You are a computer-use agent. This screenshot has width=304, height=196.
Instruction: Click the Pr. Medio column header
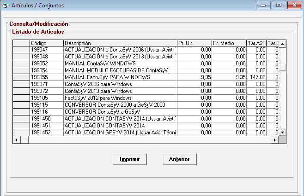[229, 43]
